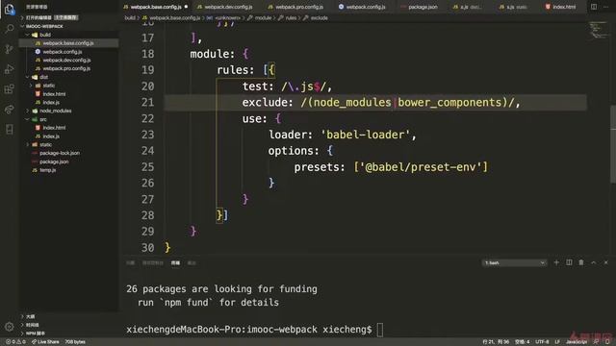Open the Live Share activity bar icon

pyautogui.click(x=9, y=110)
